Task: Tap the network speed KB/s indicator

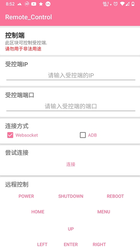Action: click(106, 4)
